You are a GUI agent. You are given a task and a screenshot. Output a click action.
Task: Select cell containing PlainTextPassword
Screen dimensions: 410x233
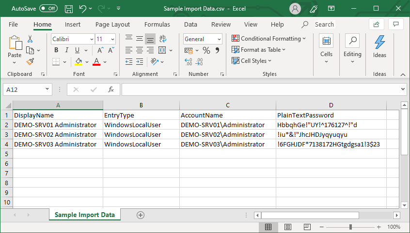pyautogui.click(x=331, y=115)
